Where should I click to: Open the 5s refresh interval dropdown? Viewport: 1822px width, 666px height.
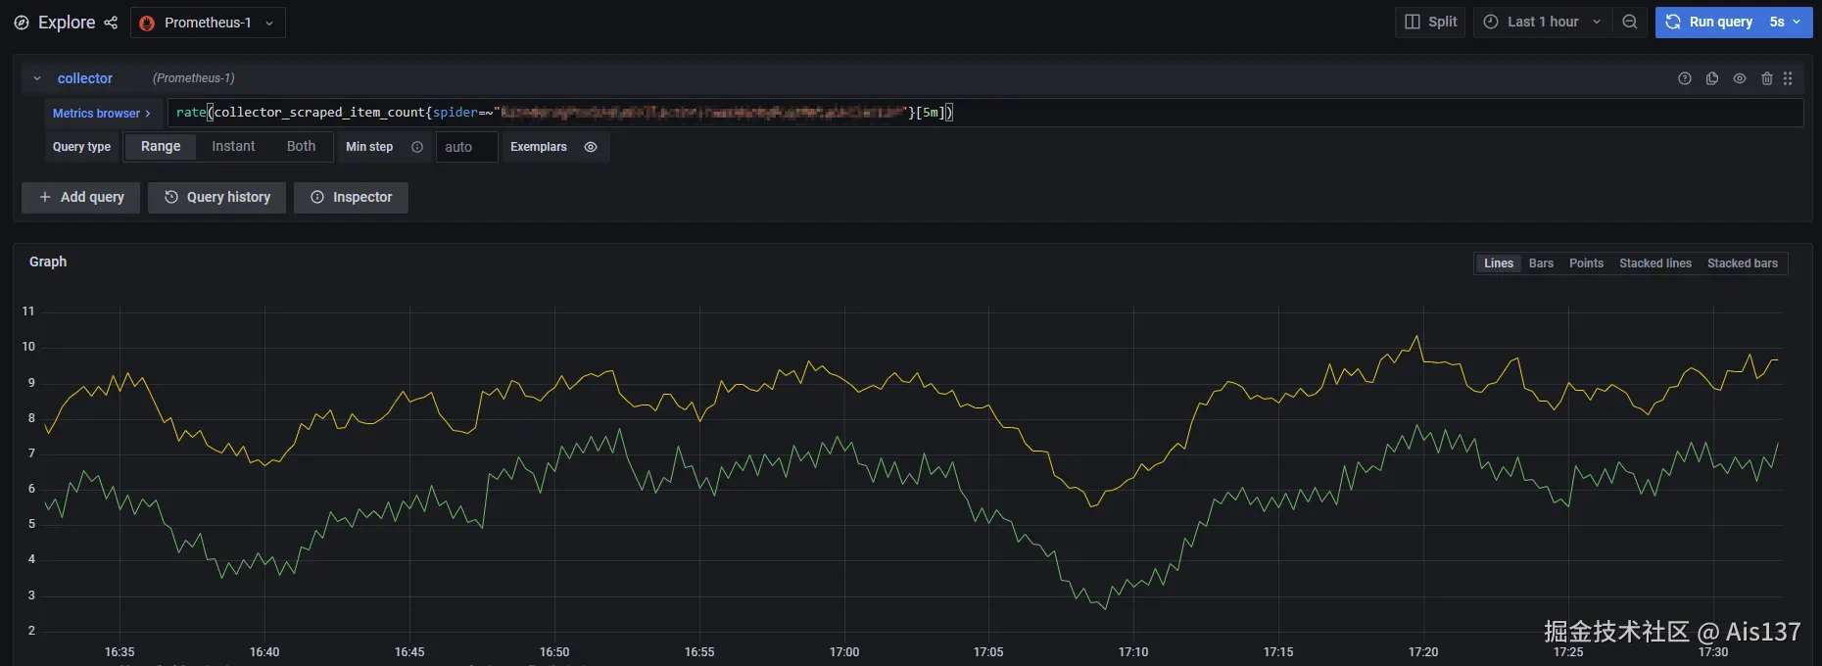pos(1785,22)
